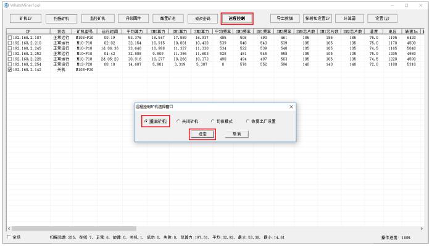Screen dimensions: 432x246
Task: Click the 扫描矿机 button
Action: click(x=61, y=19)
